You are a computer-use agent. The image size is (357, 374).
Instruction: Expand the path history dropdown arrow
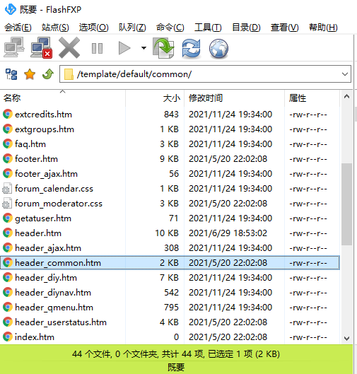click(x=345, y=74)
